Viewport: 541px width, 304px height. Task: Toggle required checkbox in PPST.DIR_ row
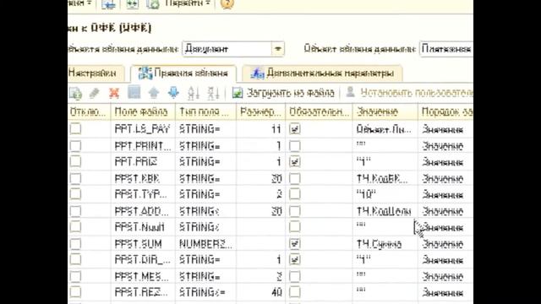tap(295, 259)
